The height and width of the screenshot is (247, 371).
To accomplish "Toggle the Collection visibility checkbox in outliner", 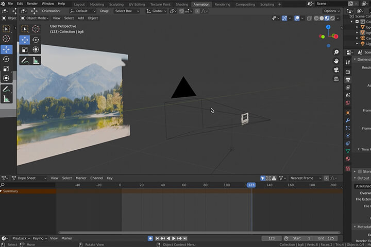I will click(x=357, y=22).
